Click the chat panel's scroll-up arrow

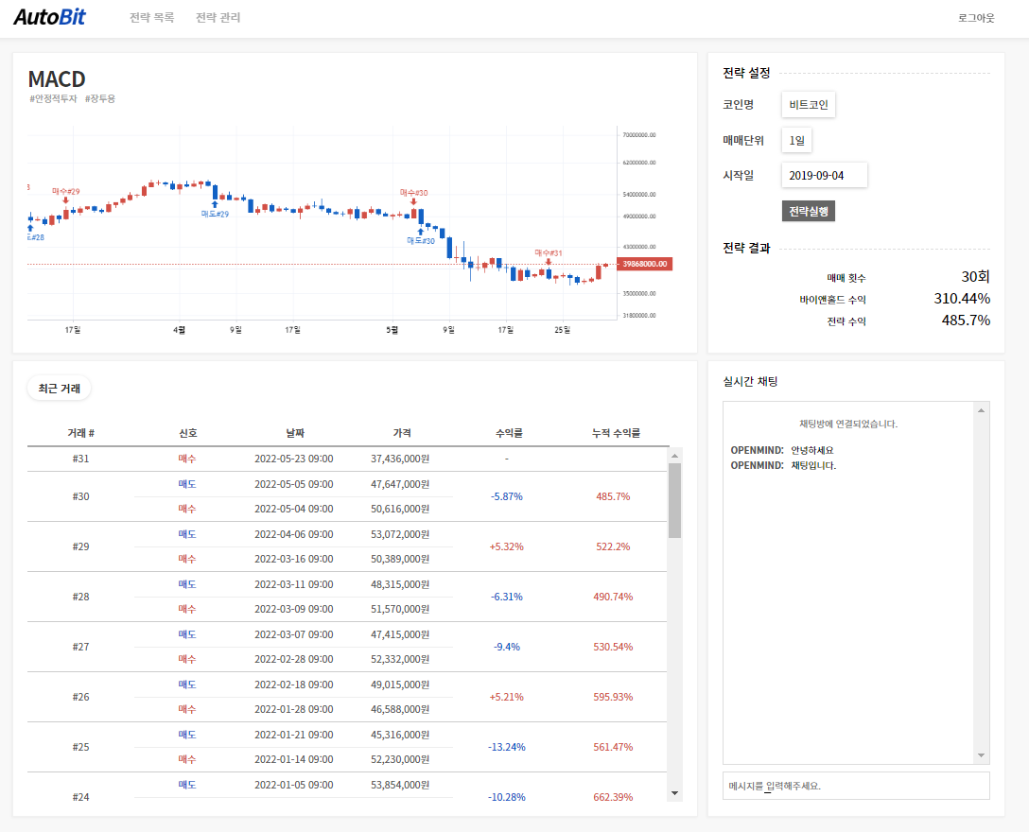(980, 409)
